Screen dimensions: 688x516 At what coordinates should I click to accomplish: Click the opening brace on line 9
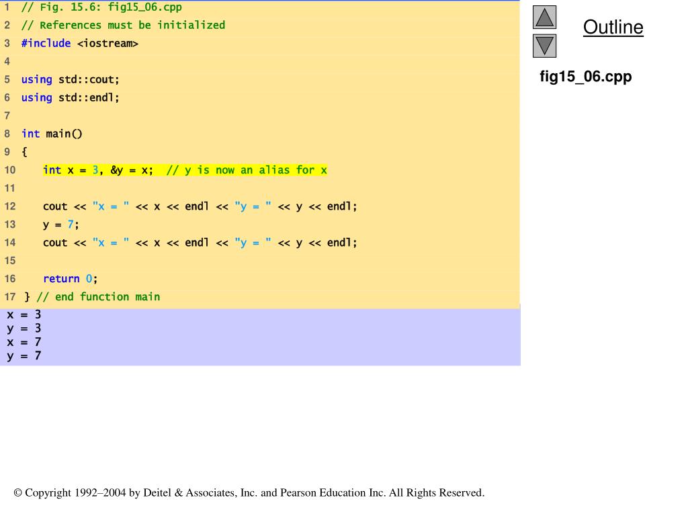click(x=24, y=153)
